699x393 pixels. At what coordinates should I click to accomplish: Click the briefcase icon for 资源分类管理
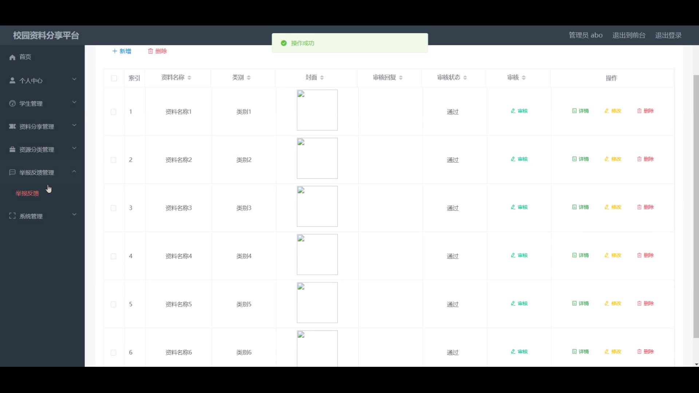click(12, 149)
